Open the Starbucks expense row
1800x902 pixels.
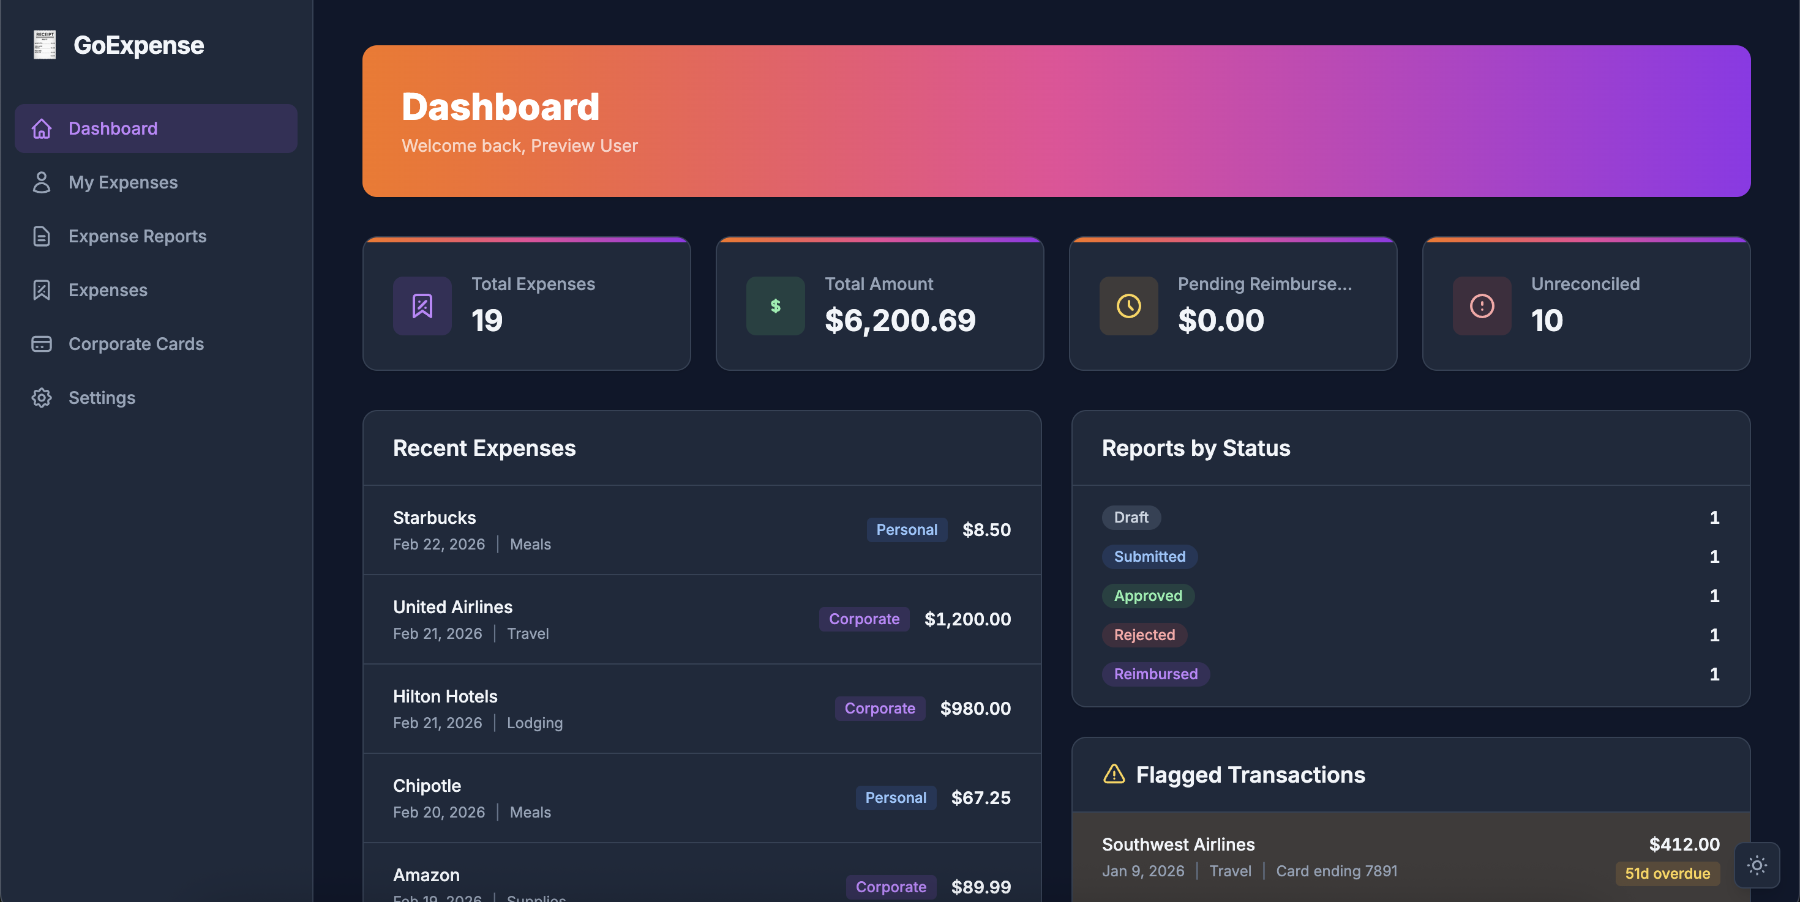click(x=702, y=530)
